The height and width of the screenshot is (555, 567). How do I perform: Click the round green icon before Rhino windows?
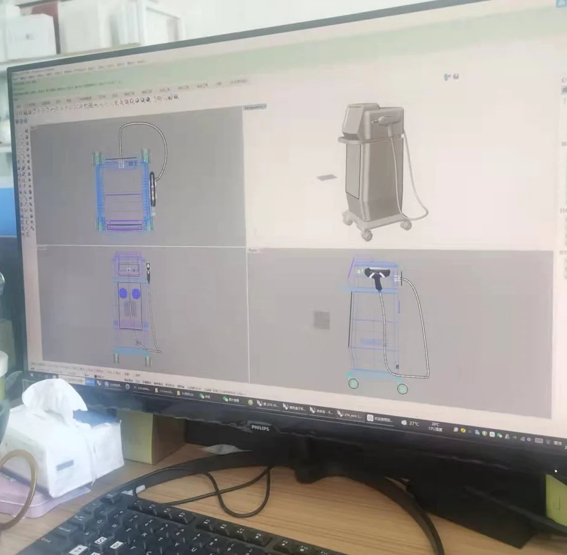(x=250, y=402)
